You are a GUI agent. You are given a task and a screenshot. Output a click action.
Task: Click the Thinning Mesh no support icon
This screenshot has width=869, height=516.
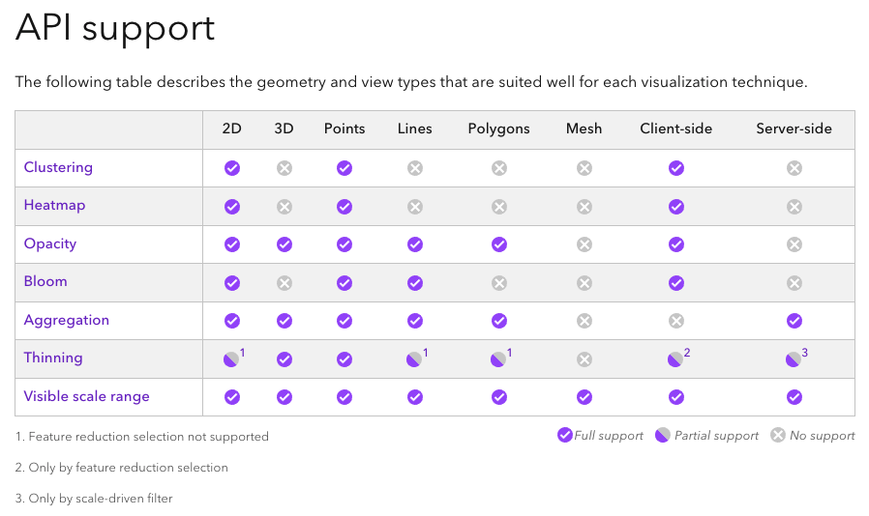[584, 359]
